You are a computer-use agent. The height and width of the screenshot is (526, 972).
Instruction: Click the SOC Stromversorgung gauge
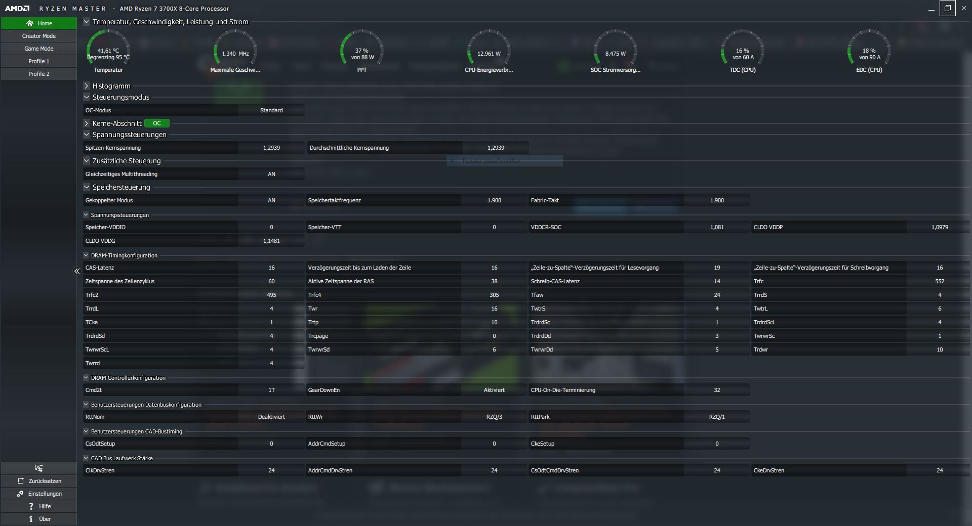tap(616, 51)
